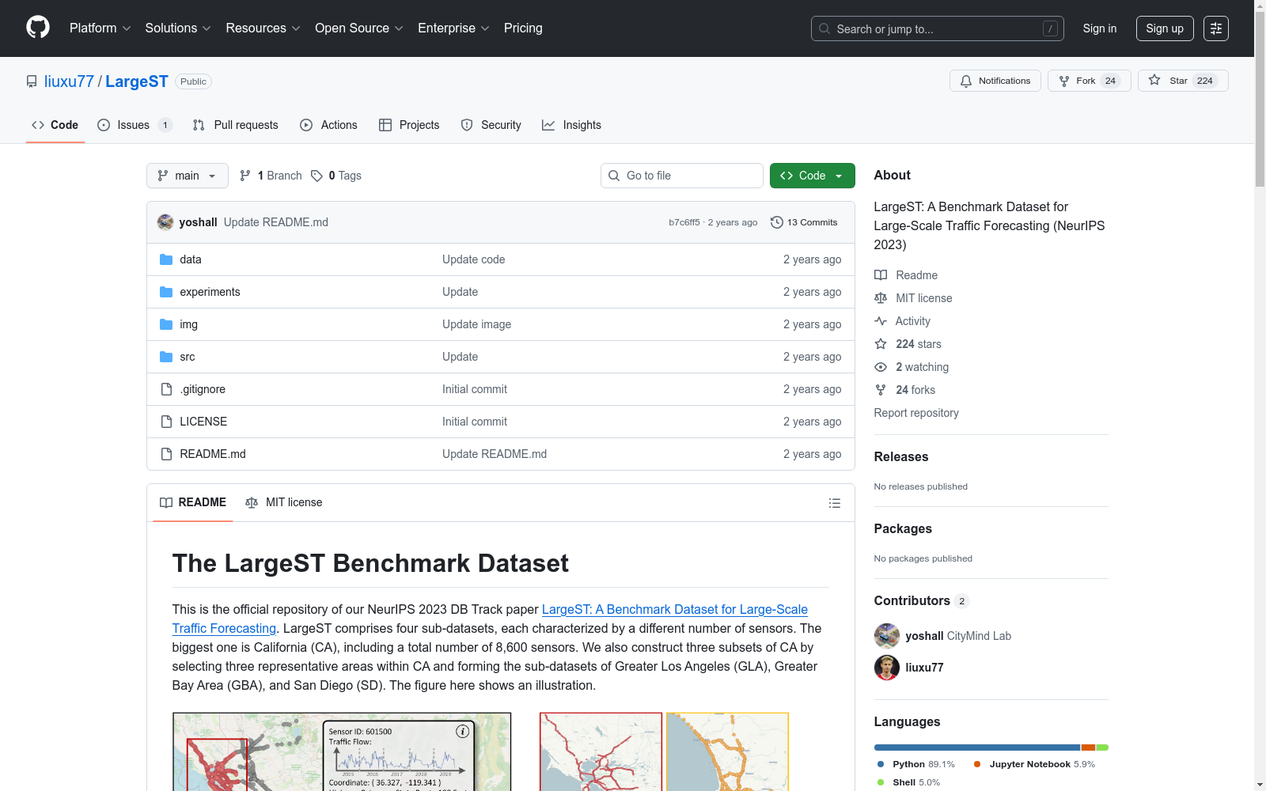Screen dimensions: 1266x791
Task: Open the experiments folder icon
Action: (166, 292)
